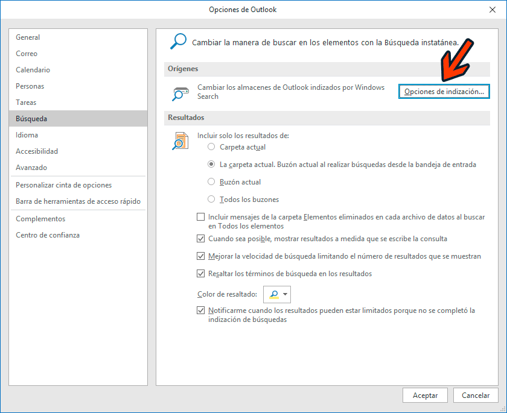Image resolution: width=507 pixels, height=413 pixels.
Task: Choose Todos los buzones radio option
Action: tap(211, 199)
